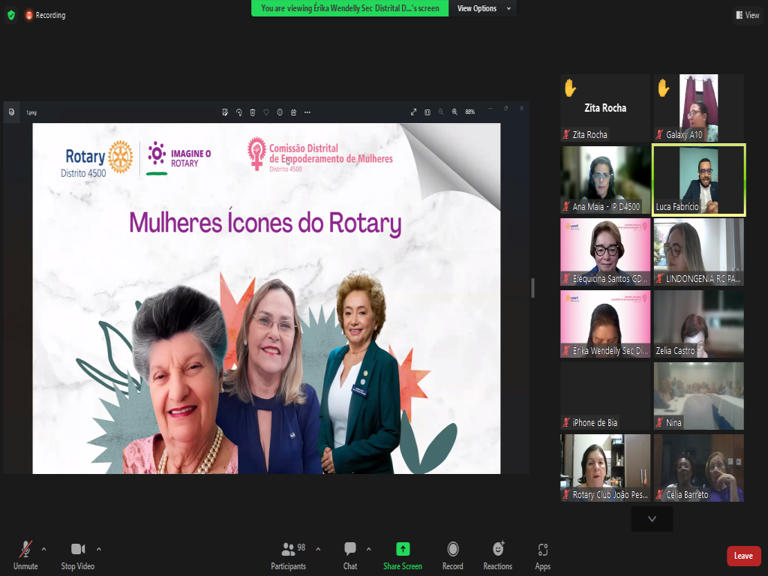Show more participants with the down chevron
The height and width of the screenshot is (576, 768).
point(652,519)
